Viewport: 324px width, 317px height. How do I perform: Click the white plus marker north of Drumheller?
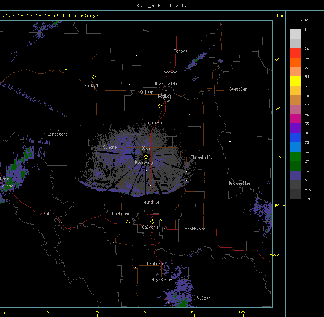tap(230, 141)
